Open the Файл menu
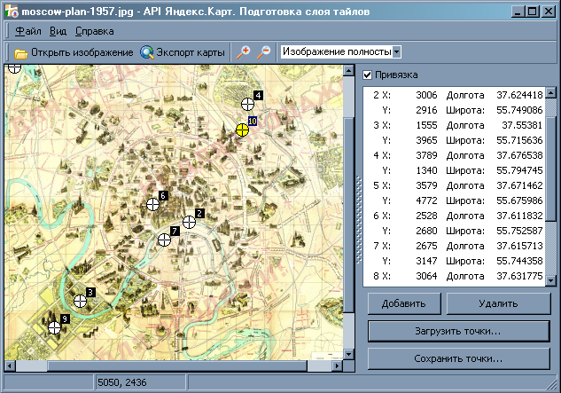 tap(28, 31)
